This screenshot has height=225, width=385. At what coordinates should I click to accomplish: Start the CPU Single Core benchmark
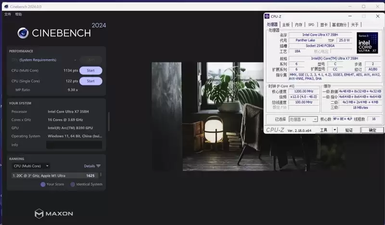pos(90,81)
